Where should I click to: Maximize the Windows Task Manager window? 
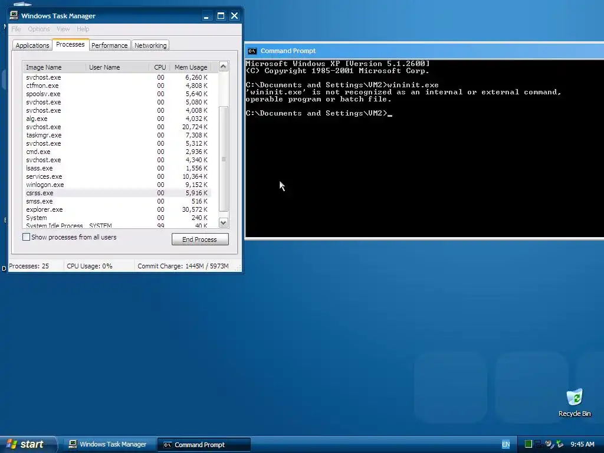pyautogui.click(x=221, y=16)
